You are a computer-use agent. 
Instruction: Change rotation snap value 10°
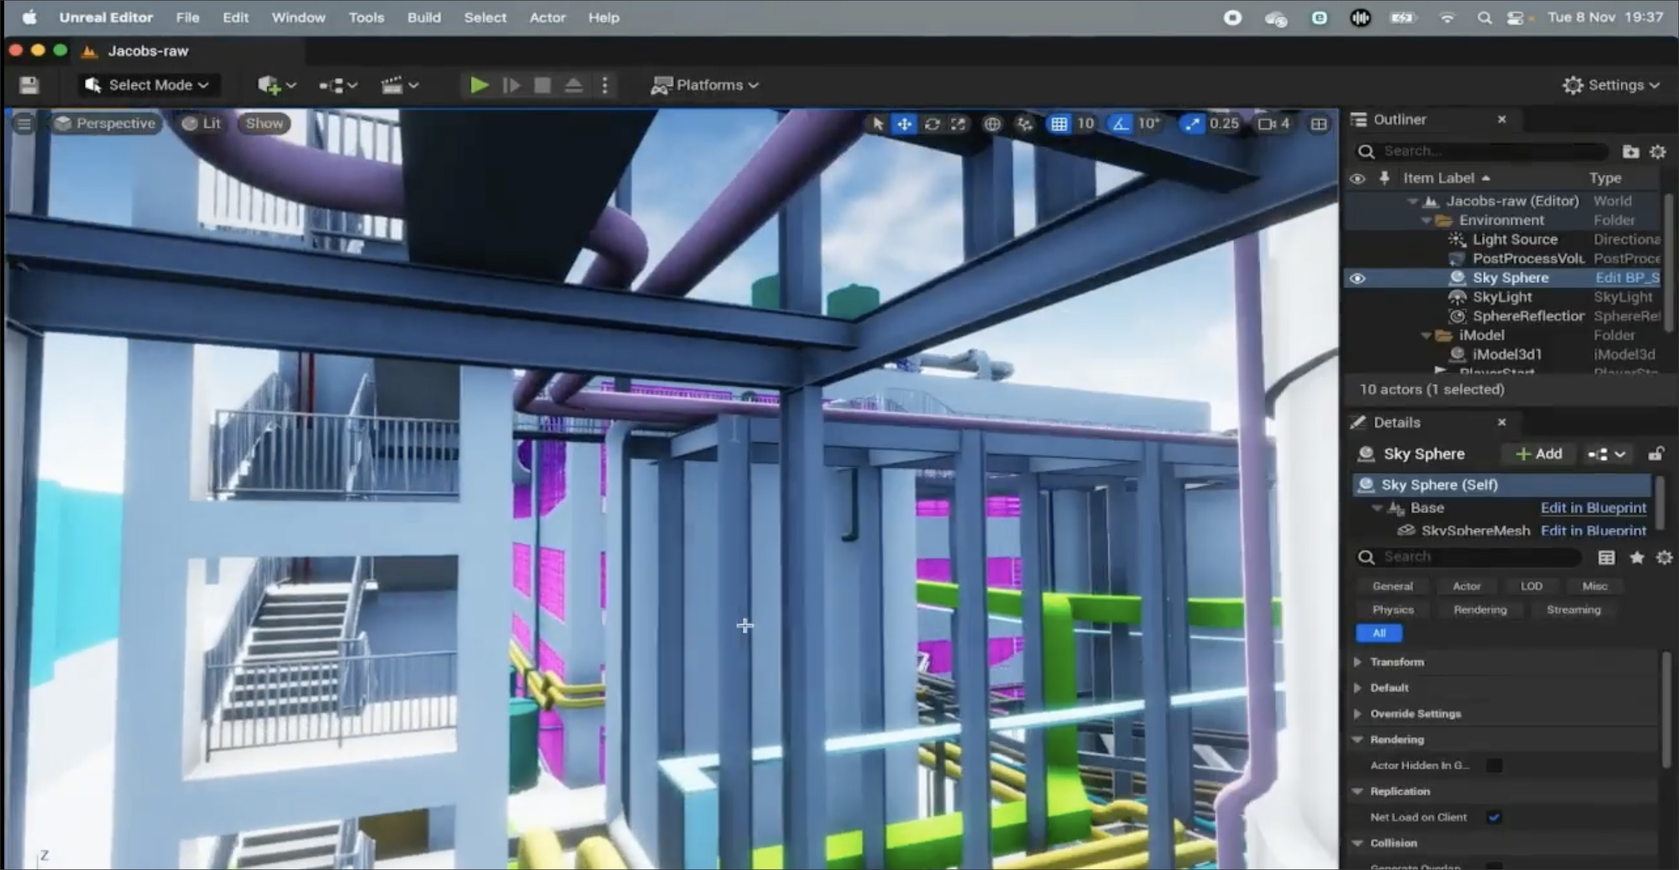click(1149, 124)
